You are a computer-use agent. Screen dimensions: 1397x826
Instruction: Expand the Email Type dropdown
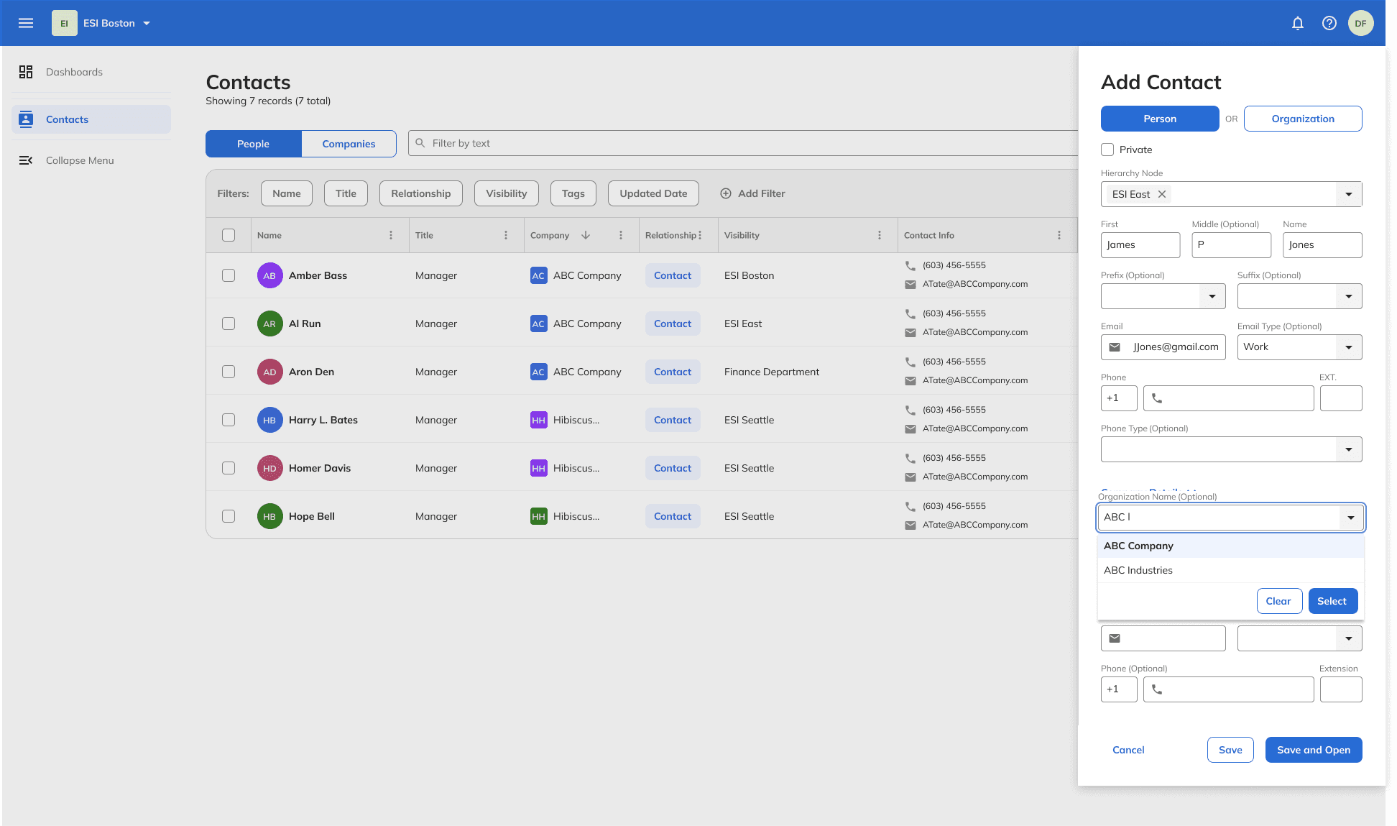pos(1348,347)
